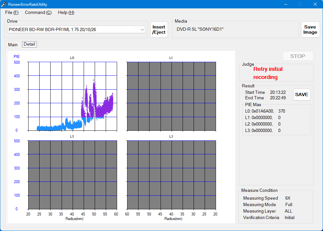Open the Command (C) menu
The width and height of the screenshot is (323, 231).
tap(38, 13)
